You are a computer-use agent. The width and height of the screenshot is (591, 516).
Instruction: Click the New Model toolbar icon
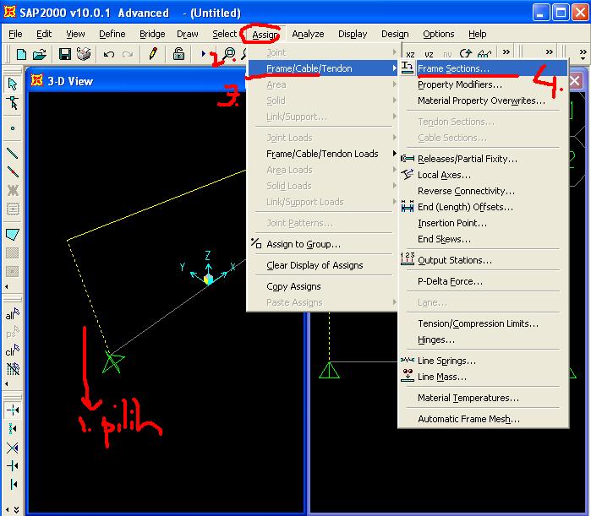pyautogui.click(x=21, y=55)
